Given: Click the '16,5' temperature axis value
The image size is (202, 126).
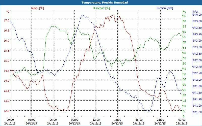Looking at the screenshot, I should (7, 30).
